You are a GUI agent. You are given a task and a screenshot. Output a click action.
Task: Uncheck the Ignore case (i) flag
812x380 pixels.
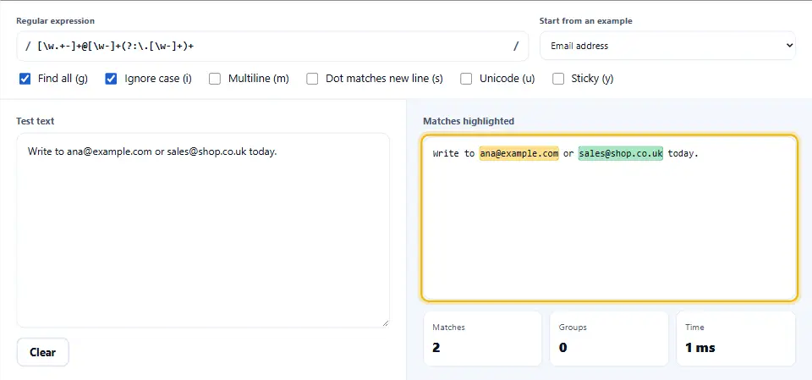(111, 79)
